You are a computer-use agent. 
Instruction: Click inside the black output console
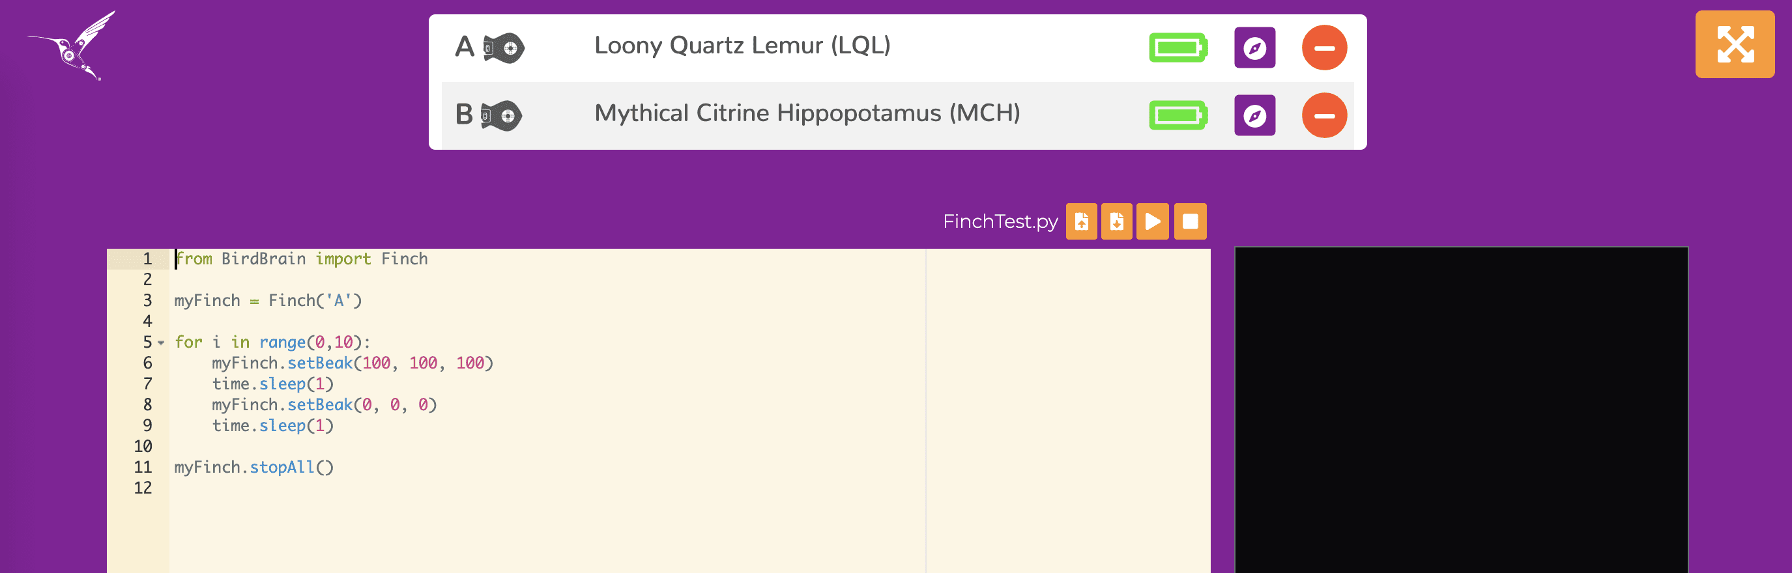[1461, 410]
